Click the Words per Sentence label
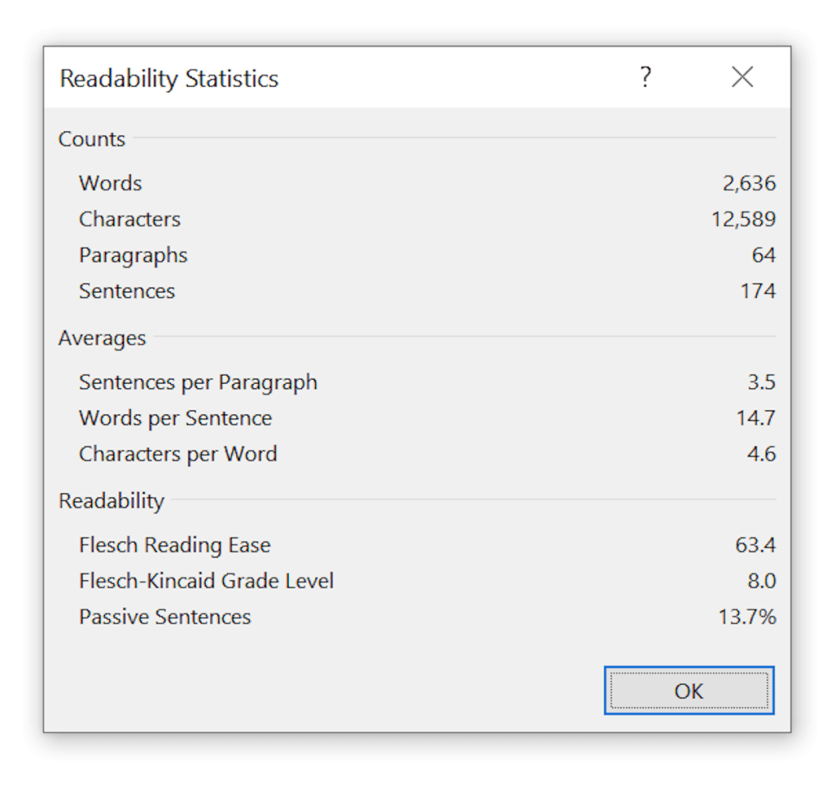Viewport: 840px width, 794px height. 175,418
